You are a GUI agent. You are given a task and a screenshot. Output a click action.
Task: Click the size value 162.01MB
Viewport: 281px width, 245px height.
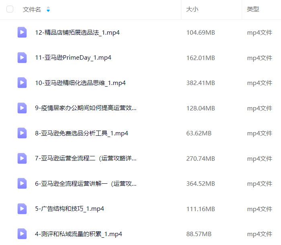coord(201,58)
